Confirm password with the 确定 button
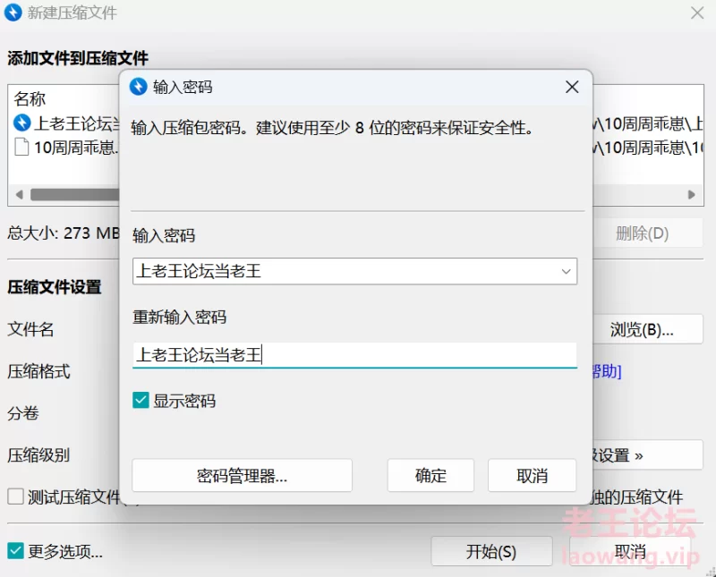The image size is (716, 577). 430,476
